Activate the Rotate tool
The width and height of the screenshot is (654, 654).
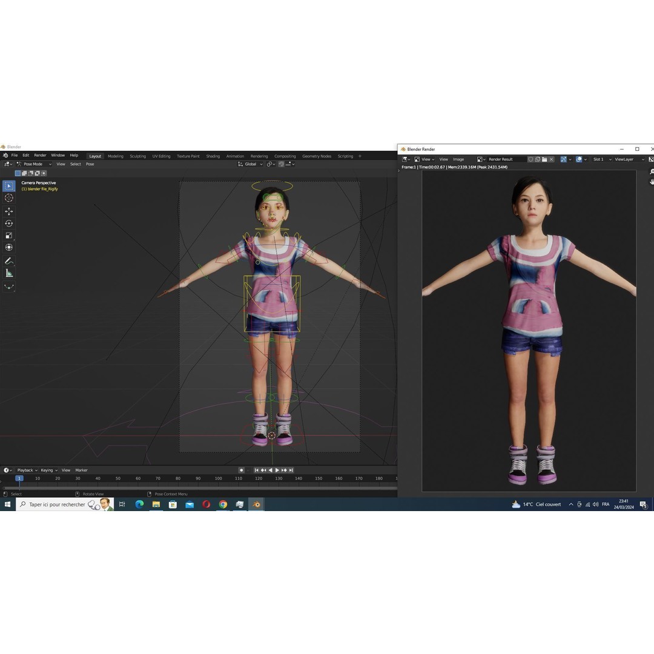(x=8, y=223)
